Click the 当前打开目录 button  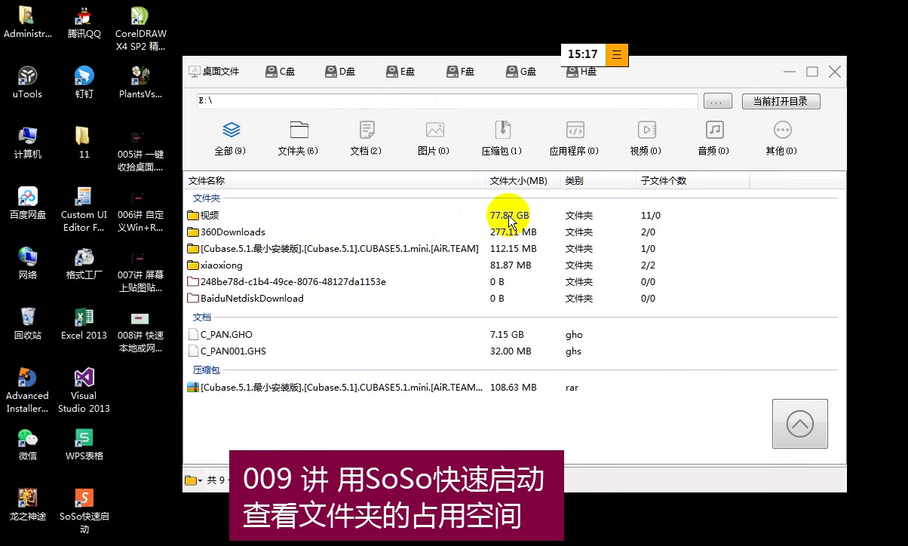(x=781, y=100)
